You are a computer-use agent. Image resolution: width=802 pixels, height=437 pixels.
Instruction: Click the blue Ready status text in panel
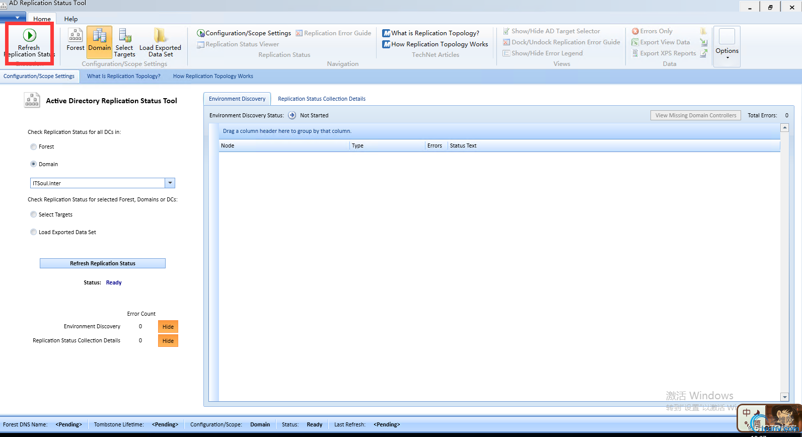[114, 283]
